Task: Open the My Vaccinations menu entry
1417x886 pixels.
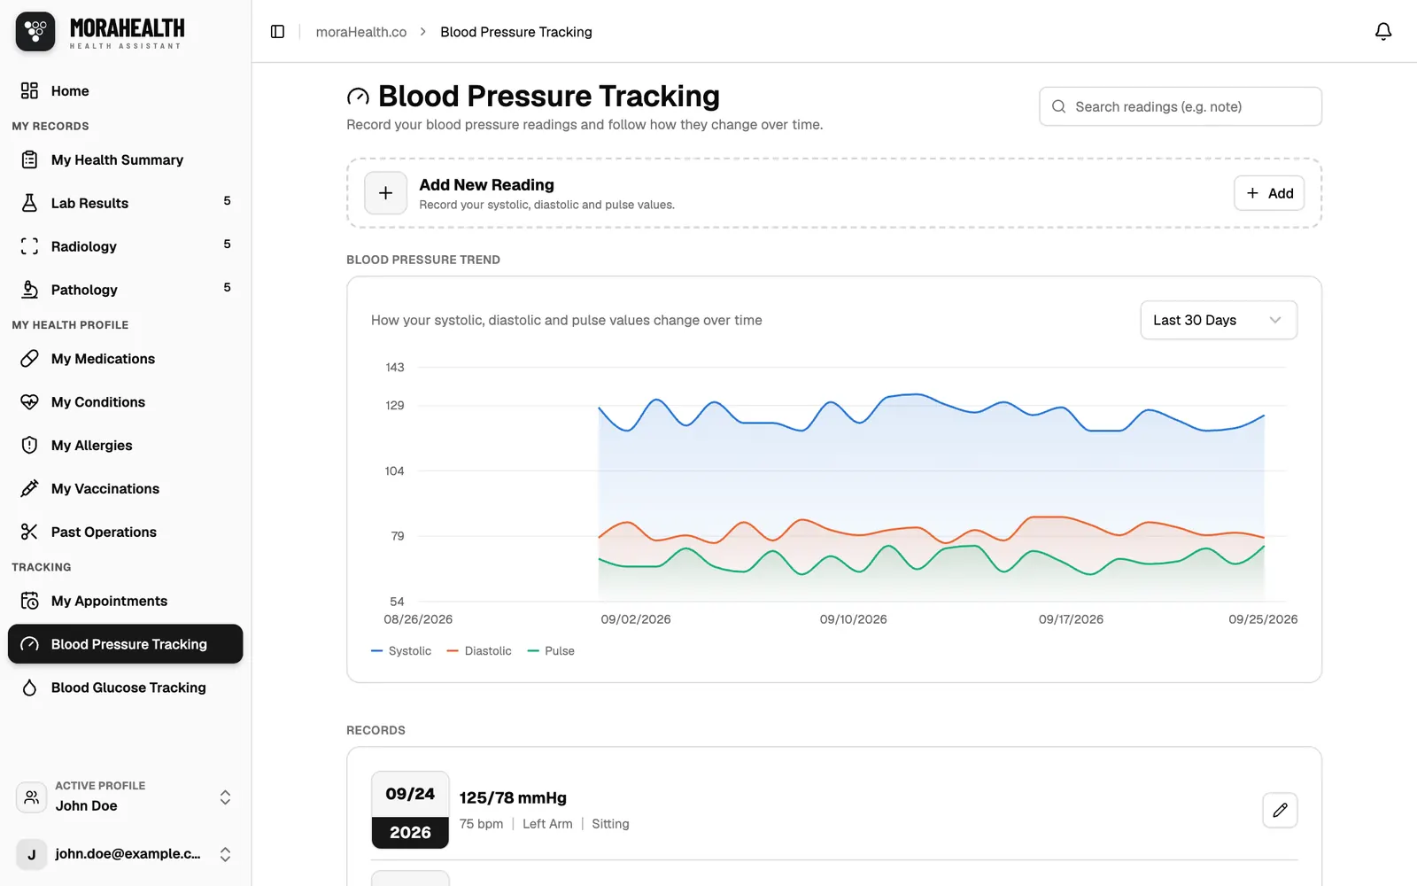Action: [125, 489]
